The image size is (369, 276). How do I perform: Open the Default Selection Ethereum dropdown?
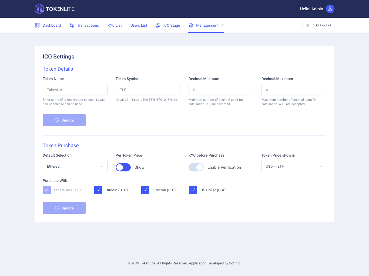tap(75, 166)
